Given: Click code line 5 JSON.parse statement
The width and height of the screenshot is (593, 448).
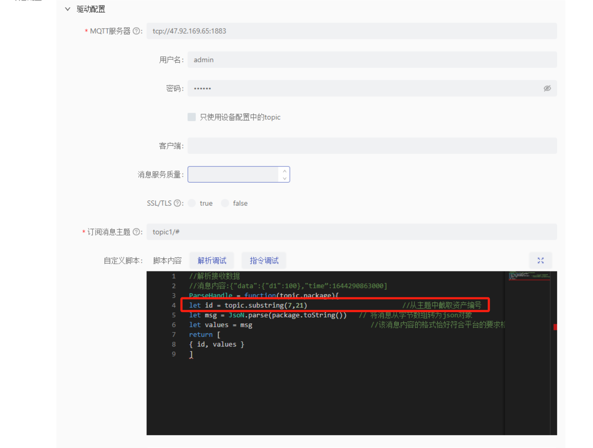Looking at the screenshot, I should tap(268, 315).
